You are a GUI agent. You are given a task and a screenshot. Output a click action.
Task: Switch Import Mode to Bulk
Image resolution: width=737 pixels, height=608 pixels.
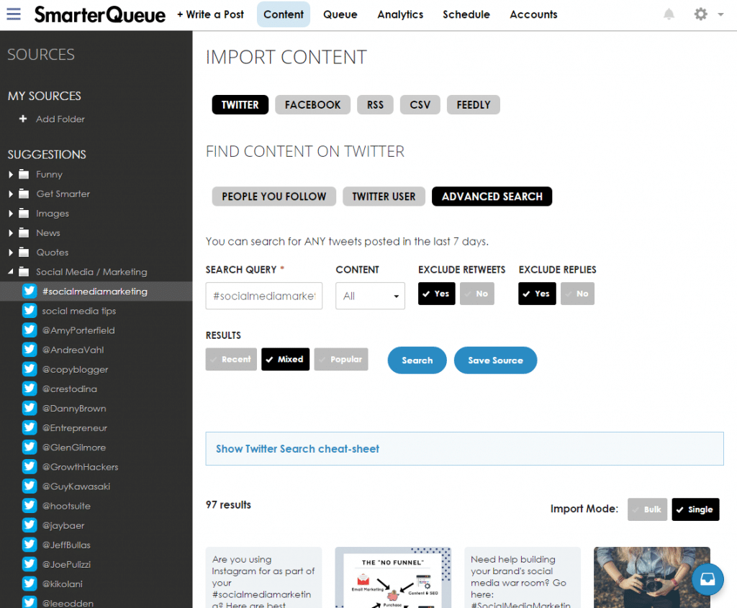pos(647,509)
